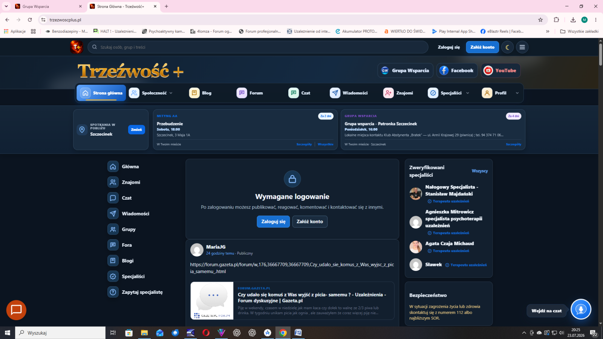Click the Windows Start button
Image resolution: width=603 pixels, height=339 pixels.
pyautogui.click(x=8, y=333)
